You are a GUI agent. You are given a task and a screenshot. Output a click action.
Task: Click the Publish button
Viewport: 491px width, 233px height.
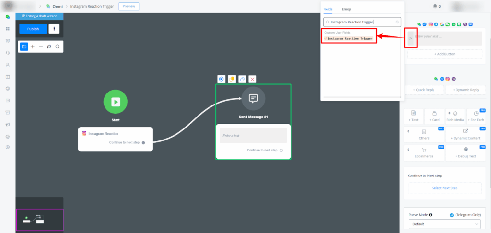33,29
